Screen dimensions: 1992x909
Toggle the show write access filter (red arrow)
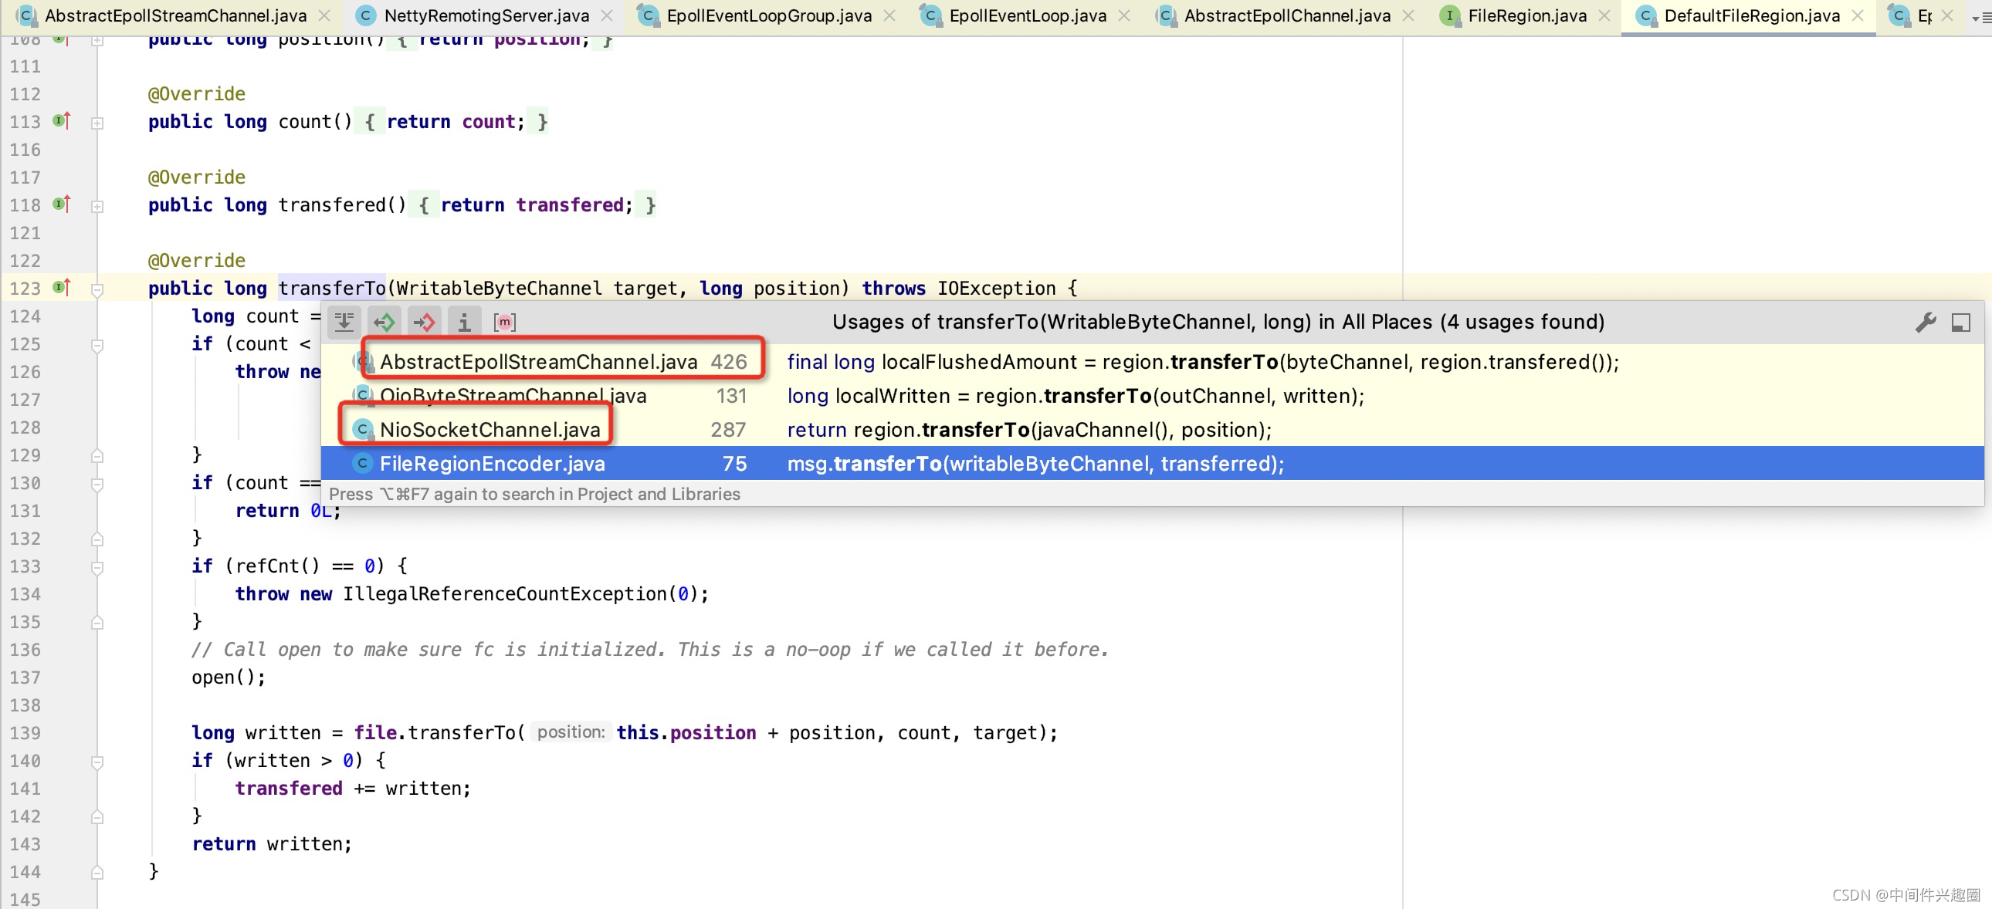point(424,322)
